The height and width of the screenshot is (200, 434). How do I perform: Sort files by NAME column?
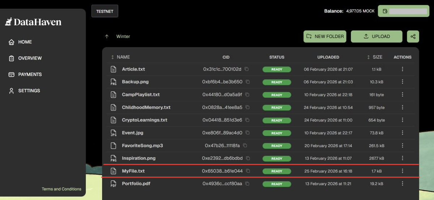(x=121, y=57)
